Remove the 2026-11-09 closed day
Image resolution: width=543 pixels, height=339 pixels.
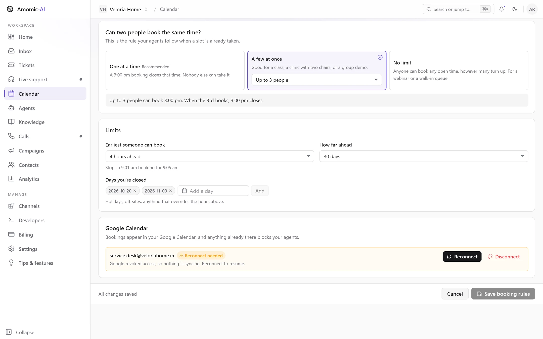click(170, 191)
